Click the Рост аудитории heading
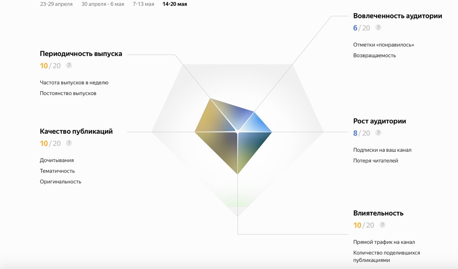Image resolution: width=458 pixels, height=269 pixels. click(380, 121)
